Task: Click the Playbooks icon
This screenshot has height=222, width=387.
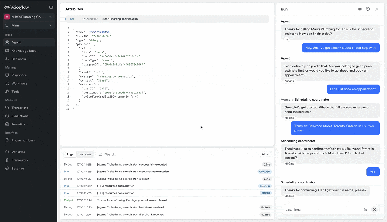Action: click(x=8, y=75)
